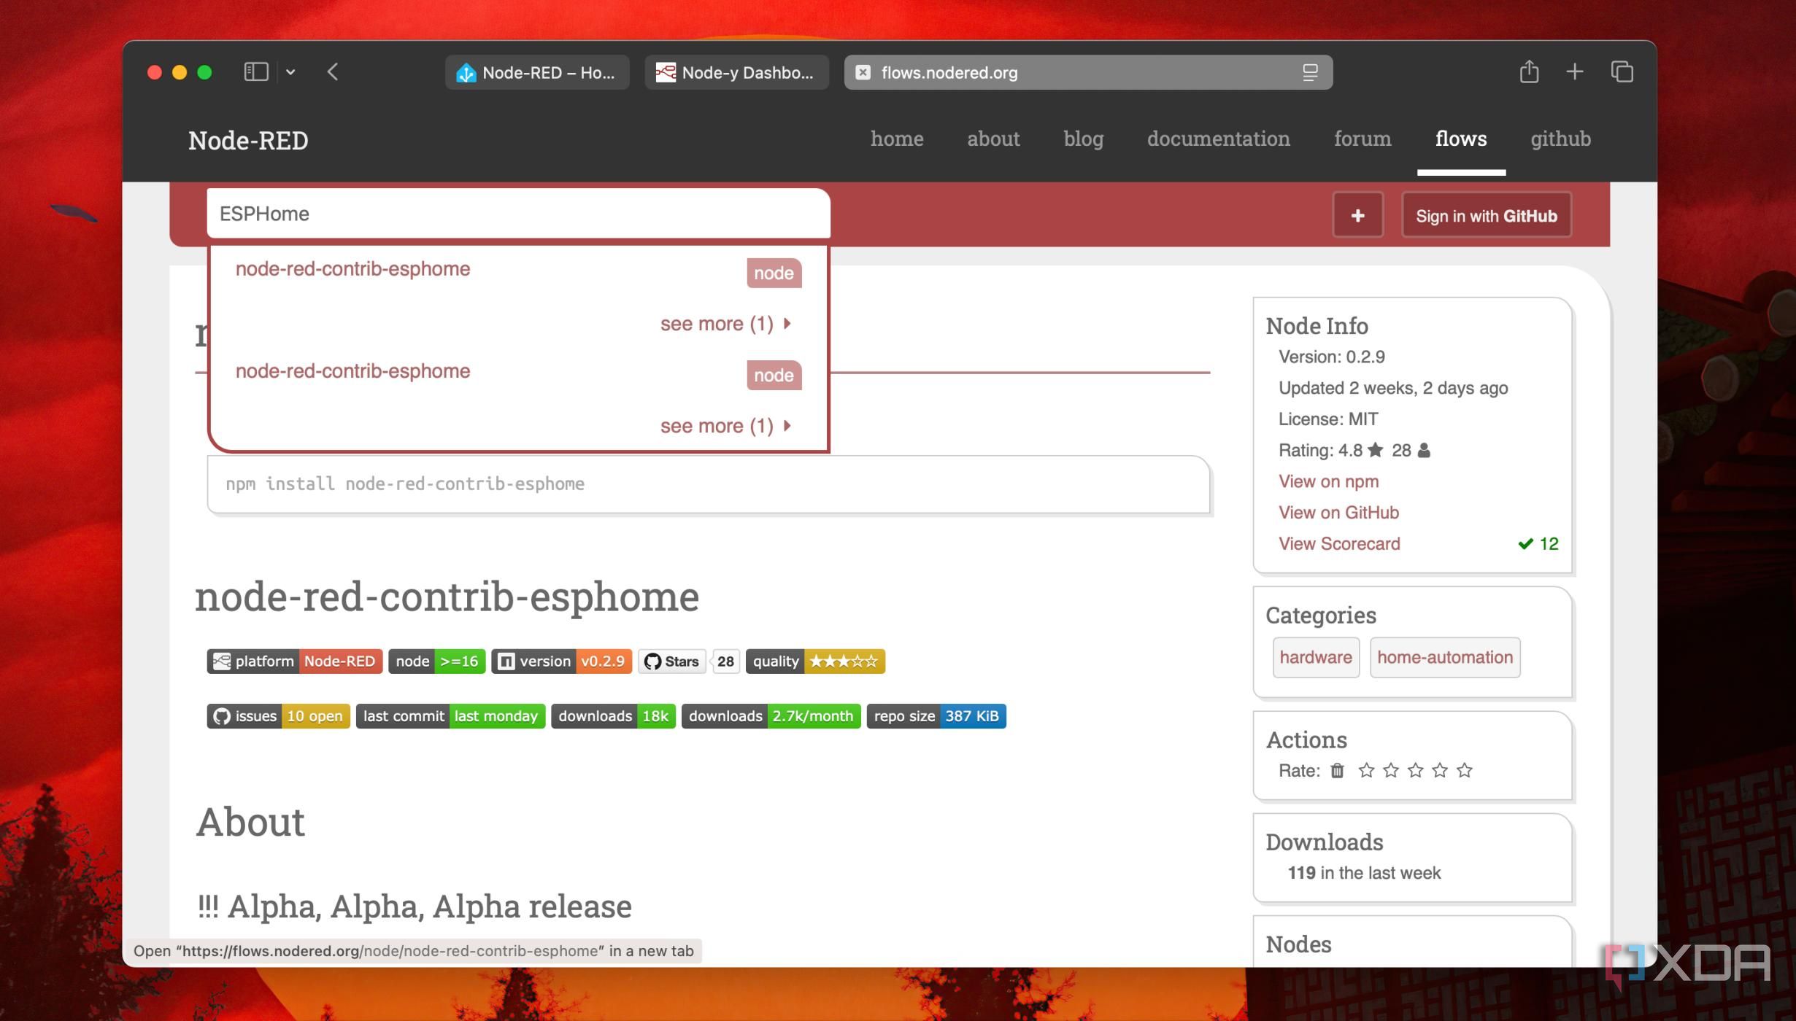The height and width of the screenshot is (1021, 1796).
Task: Open View on GitHub link
Action: (1338, 513)
